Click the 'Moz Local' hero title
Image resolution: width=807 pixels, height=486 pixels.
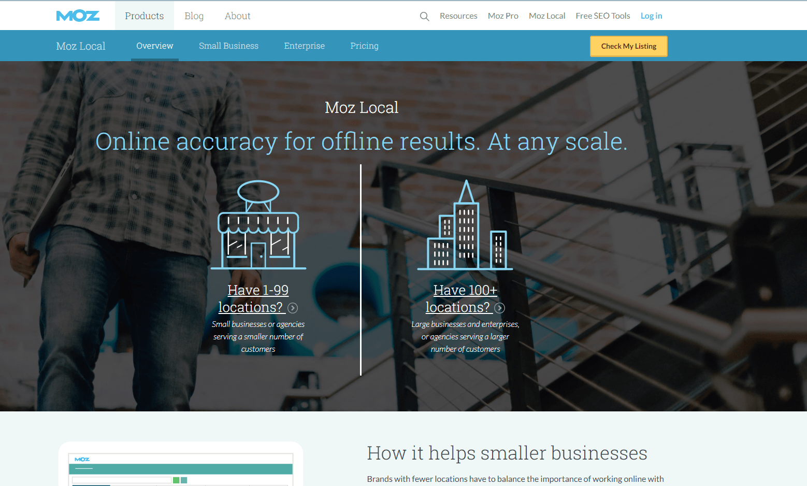coord(362,107)
